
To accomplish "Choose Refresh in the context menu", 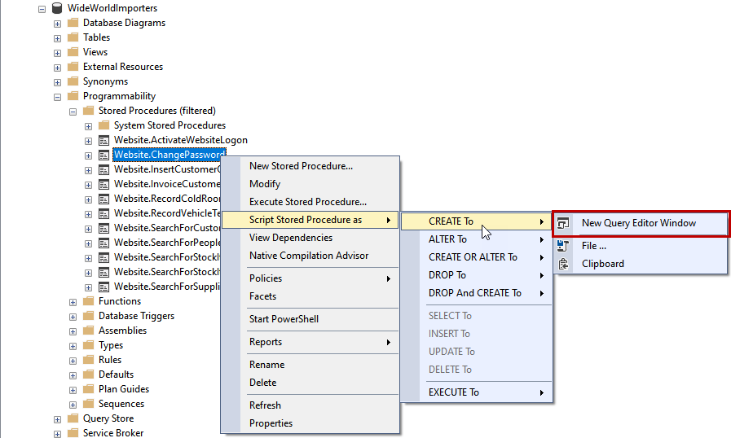I will (310, 405).
